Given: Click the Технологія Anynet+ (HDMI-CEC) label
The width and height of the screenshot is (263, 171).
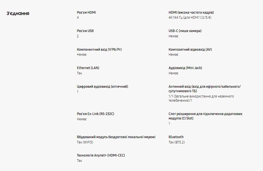Looking at the screenshot, I should click(101, 155).
